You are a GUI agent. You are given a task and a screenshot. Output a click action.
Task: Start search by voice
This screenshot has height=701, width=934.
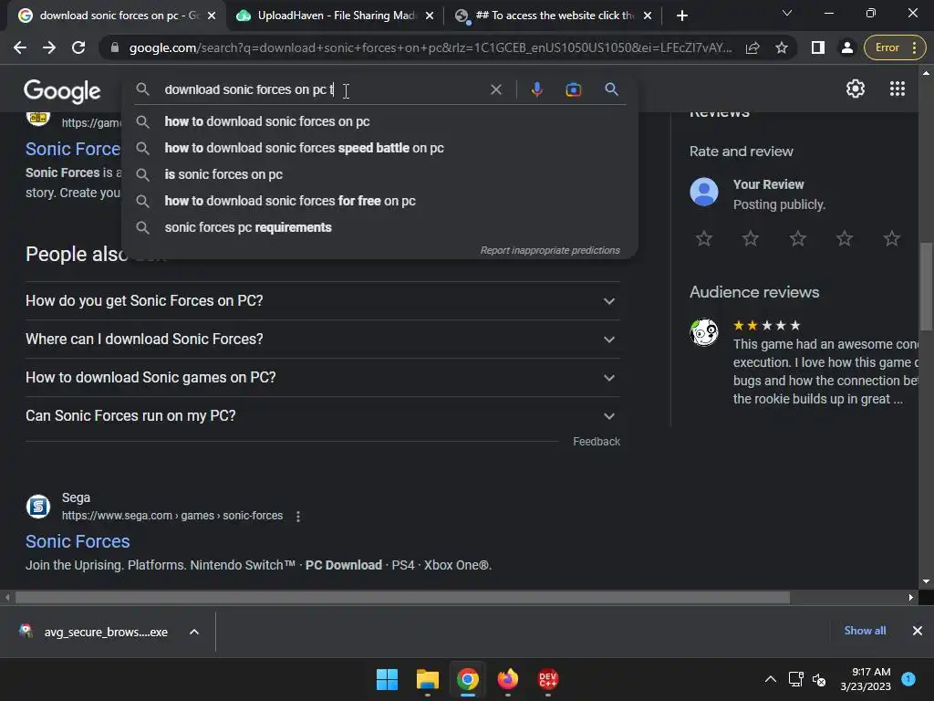point(536,89)
